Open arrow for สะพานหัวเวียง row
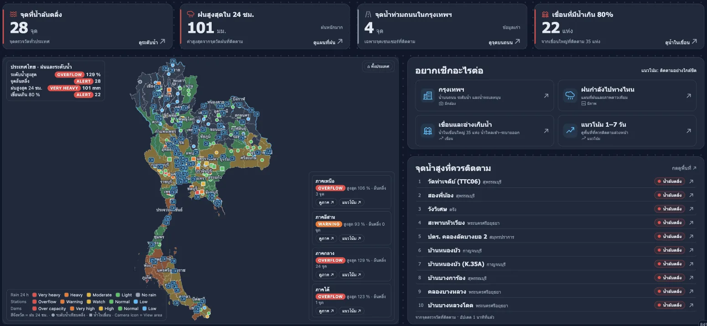This screenshot has width=707, height=326. click(x=691, y=223)
